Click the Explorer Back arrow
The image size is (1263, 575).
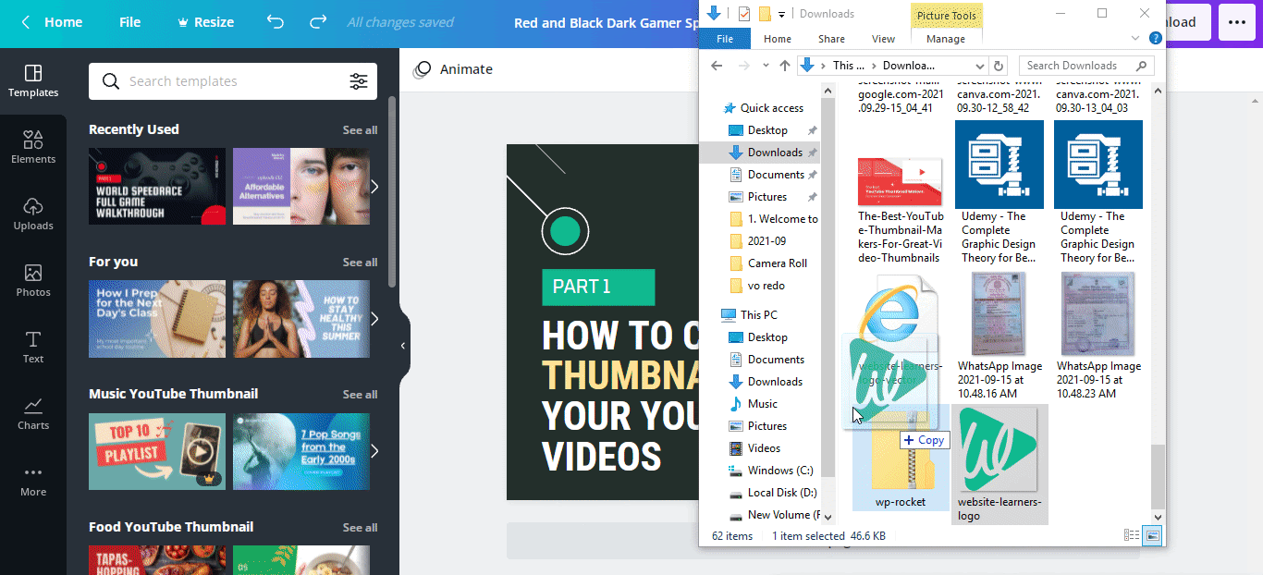pos(717,66)
